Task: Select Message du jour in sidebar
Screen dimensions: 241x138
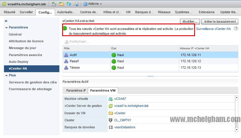Action: click(x=22, y=48)
